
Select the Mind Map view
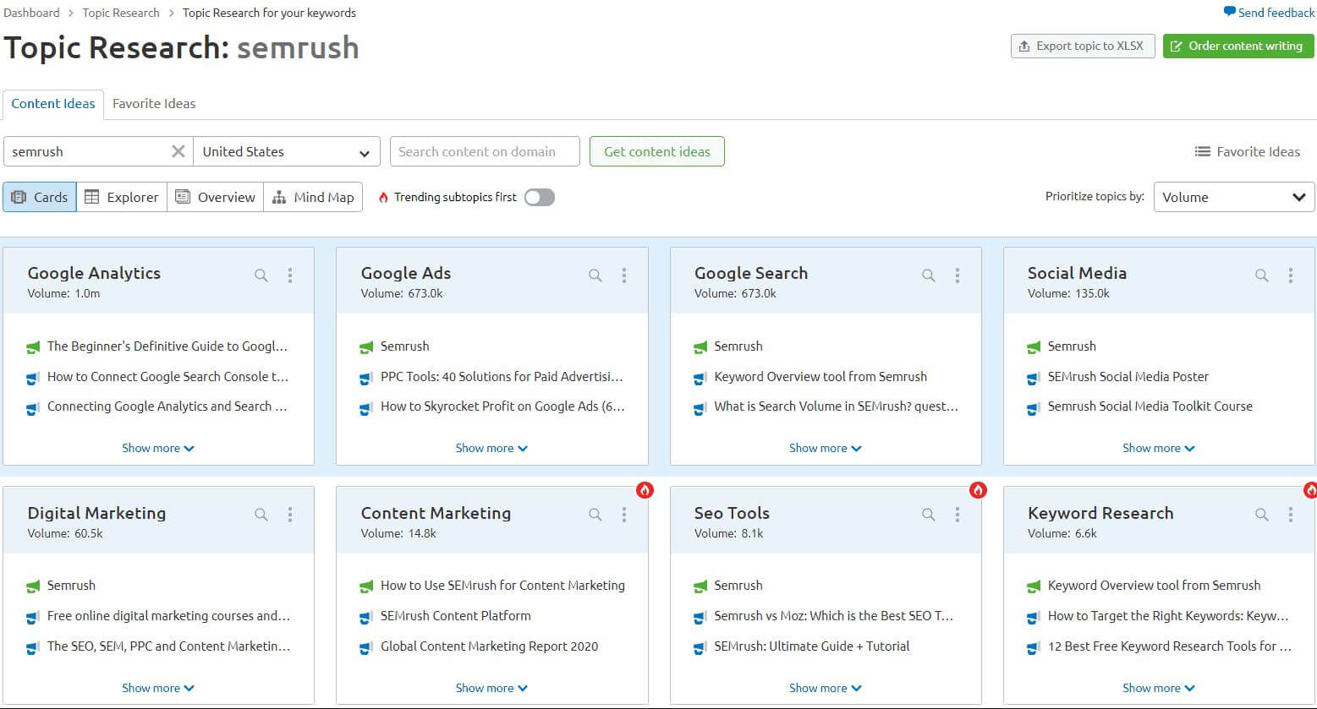tap(313, 197)
